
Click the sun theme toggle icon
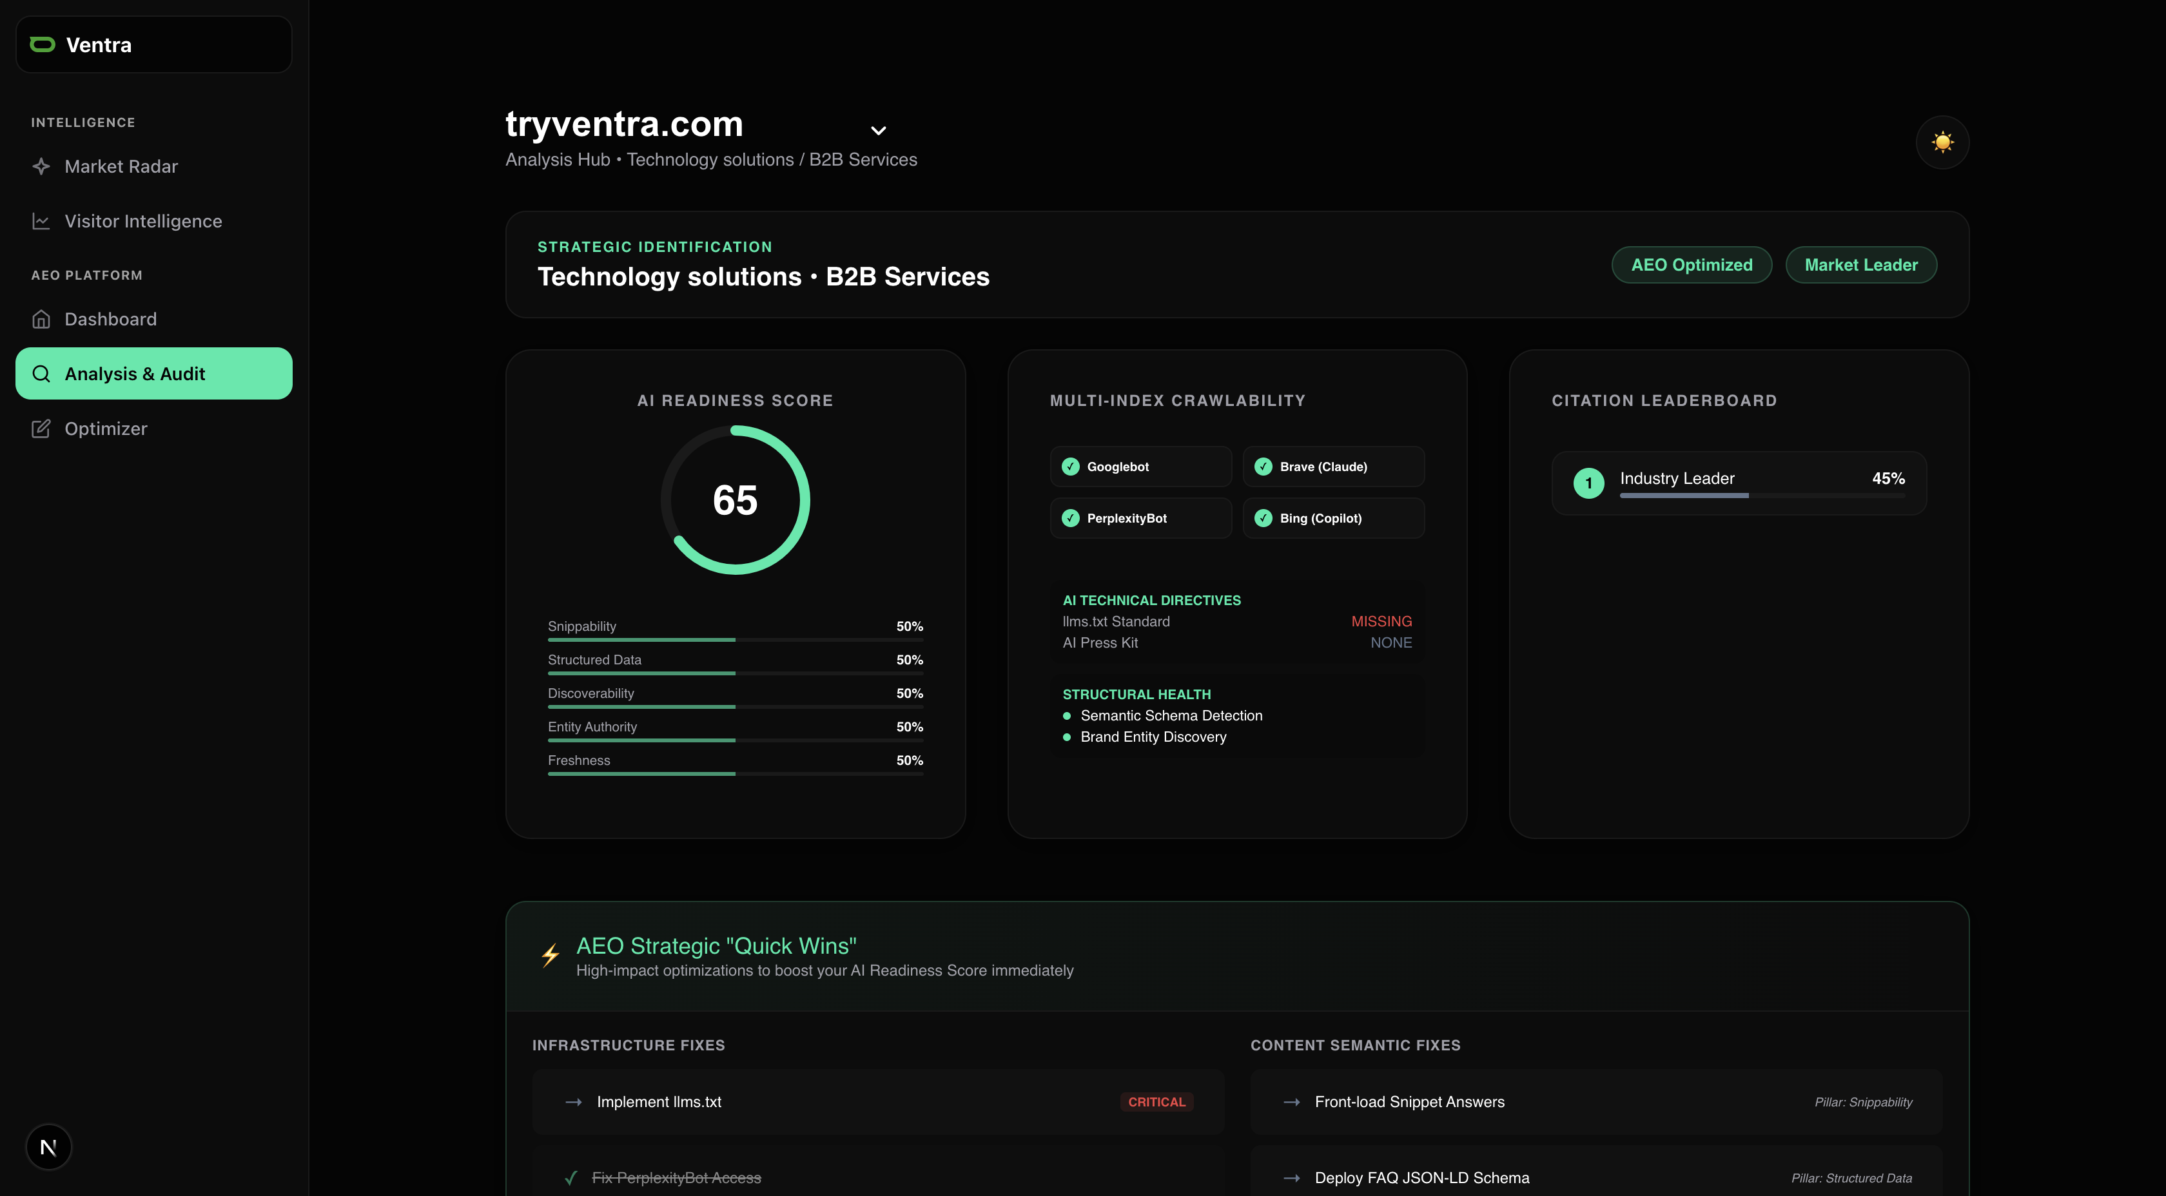(x=1942, y=142)
